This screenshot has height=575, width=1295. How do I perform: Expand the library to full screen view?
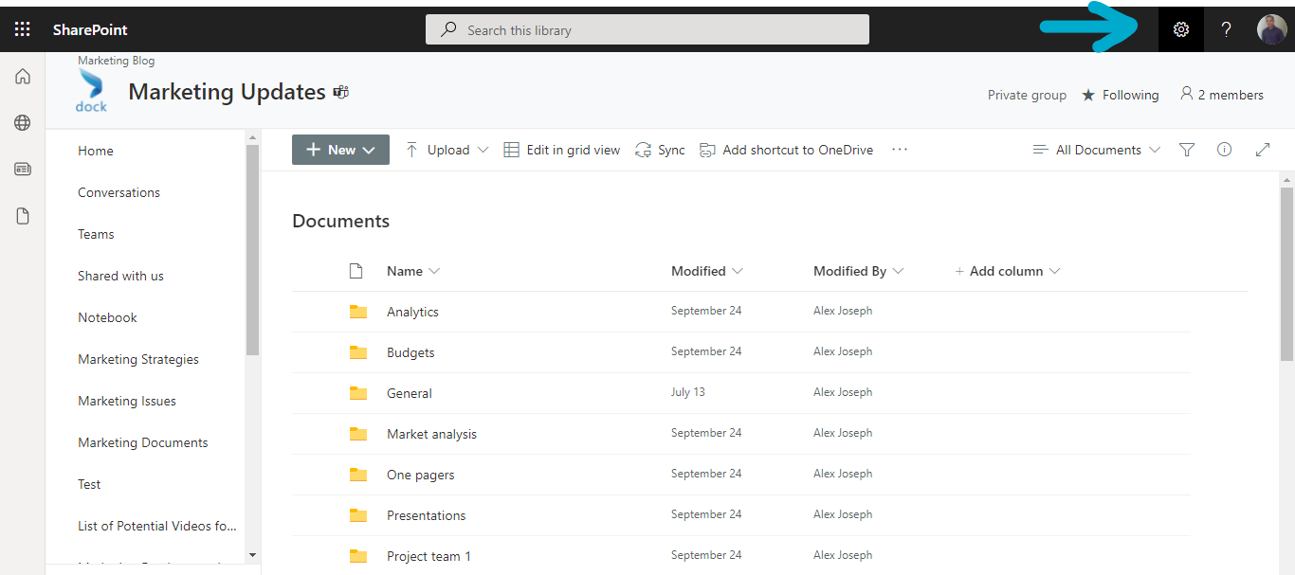1263,149
